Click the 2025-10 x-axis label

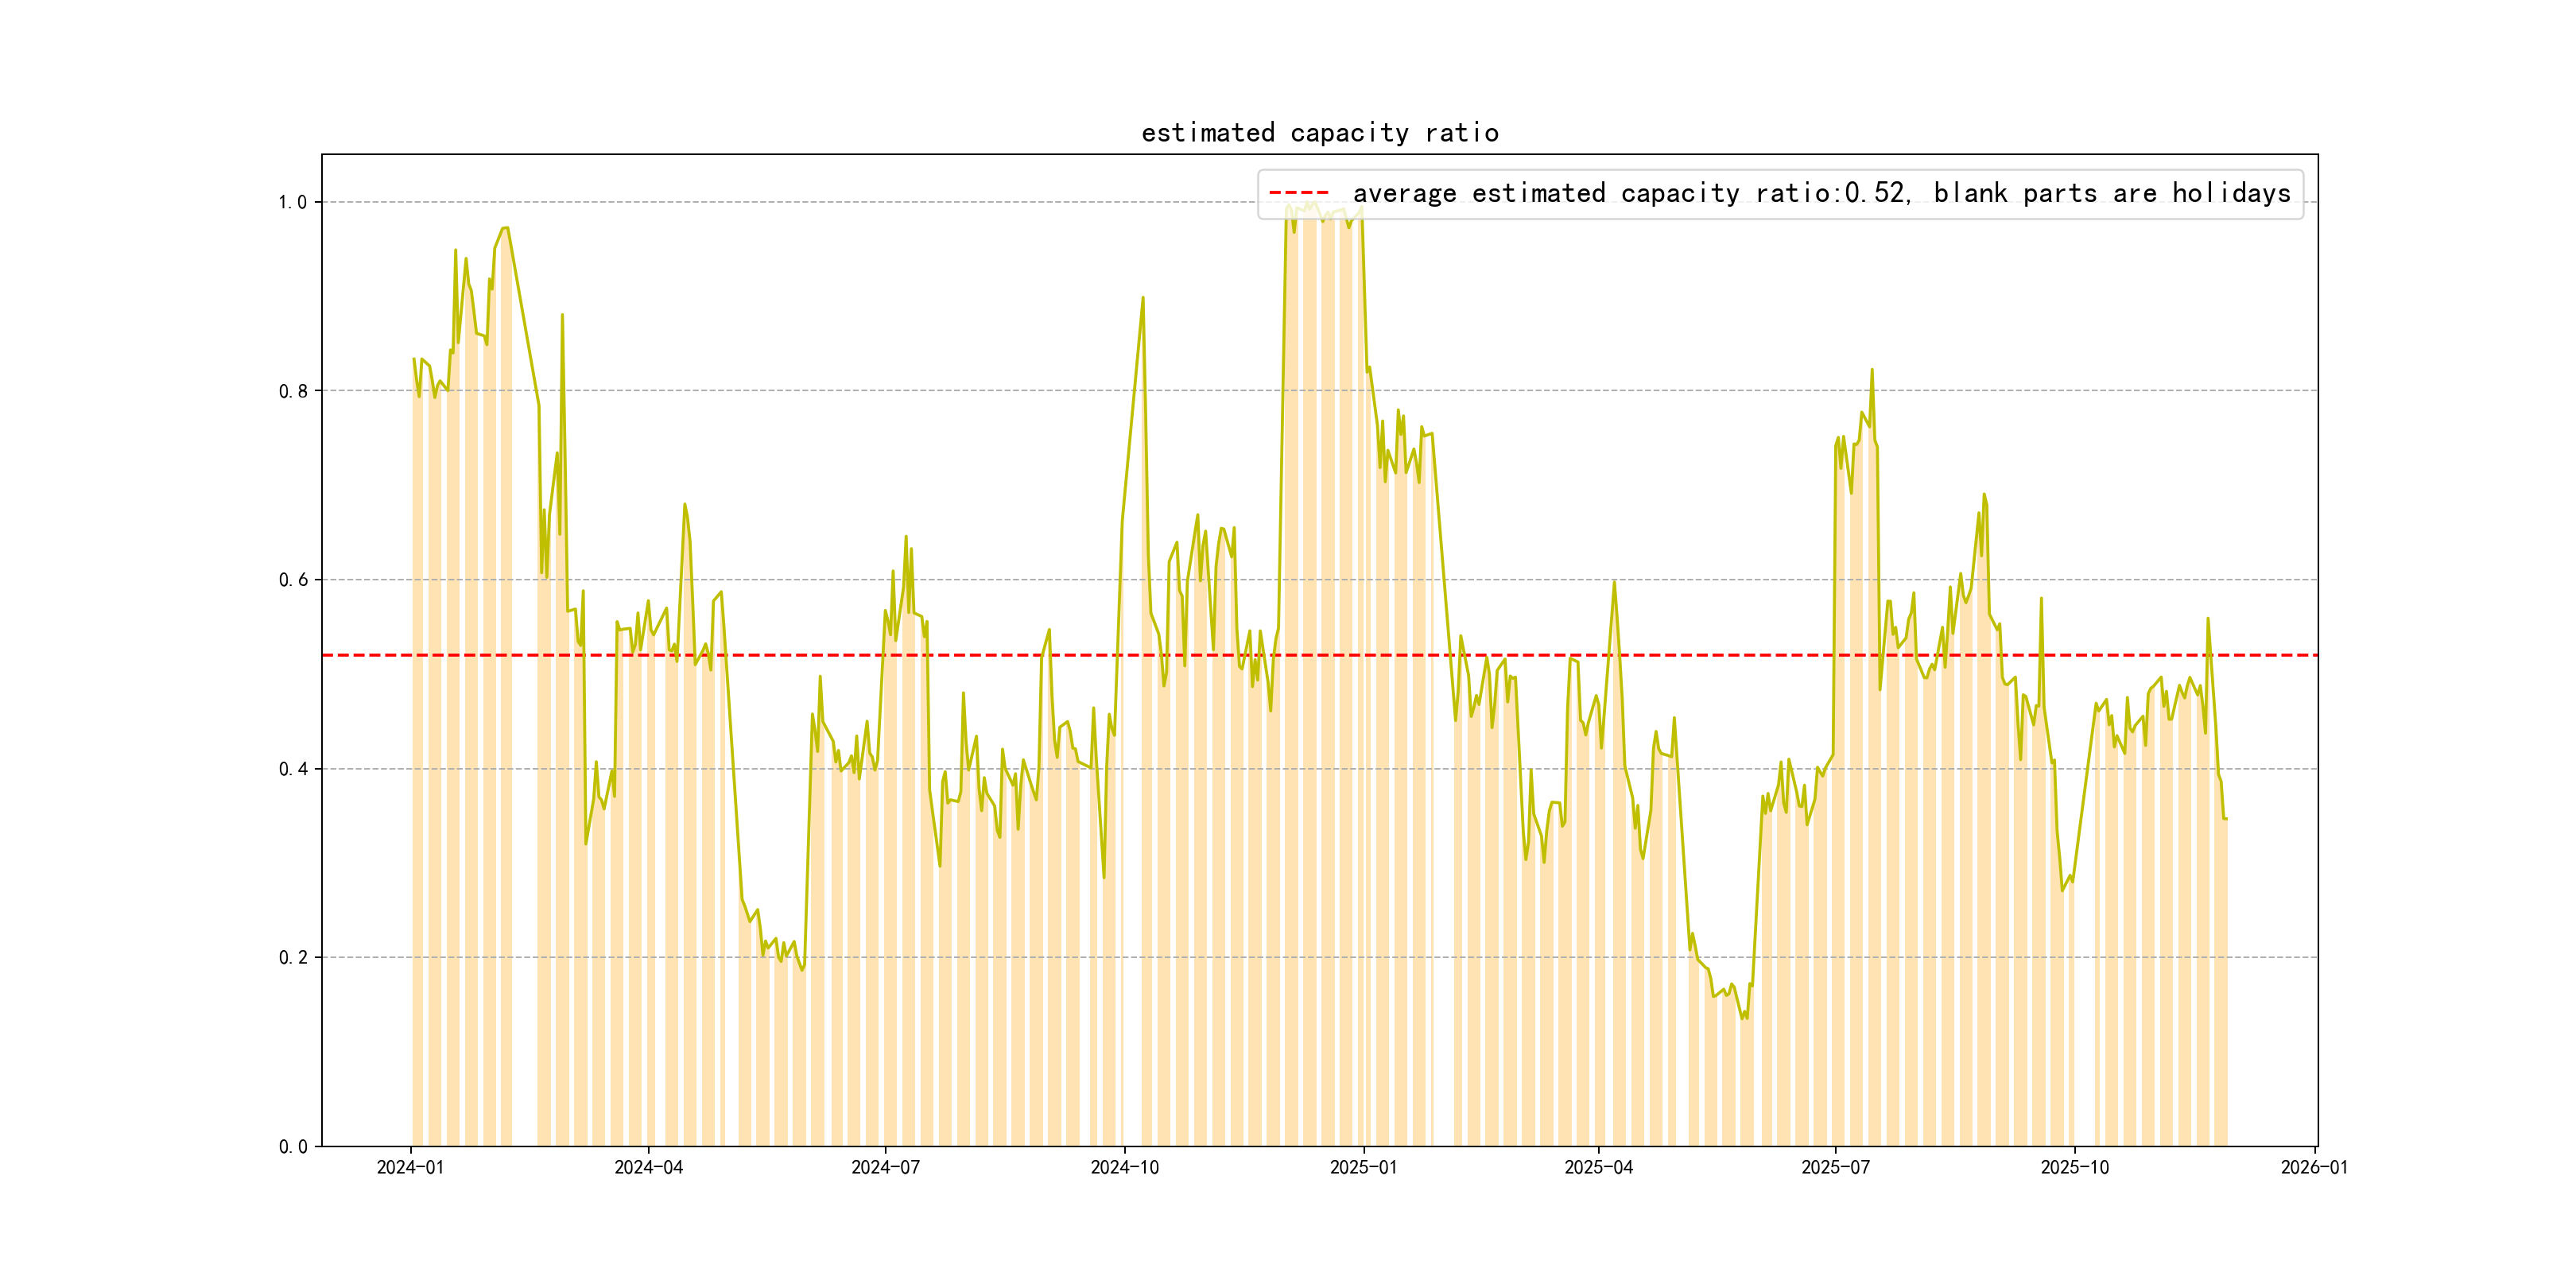pyautogui.click(x=2074, y=1168)
